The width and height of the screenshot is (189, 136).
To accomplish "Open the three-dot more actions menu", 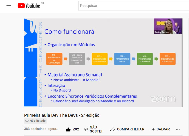I will [178, 130].
